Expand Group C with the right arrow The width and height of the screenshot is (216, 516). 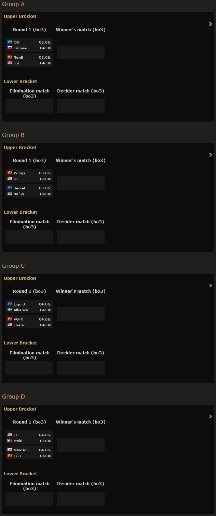click(x=211, y=286)
